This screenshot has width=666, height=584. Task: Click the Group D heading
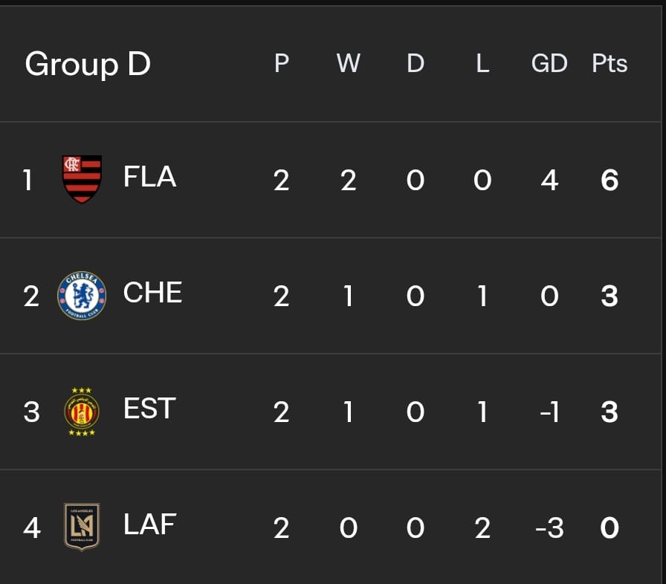tap(88, 64)
